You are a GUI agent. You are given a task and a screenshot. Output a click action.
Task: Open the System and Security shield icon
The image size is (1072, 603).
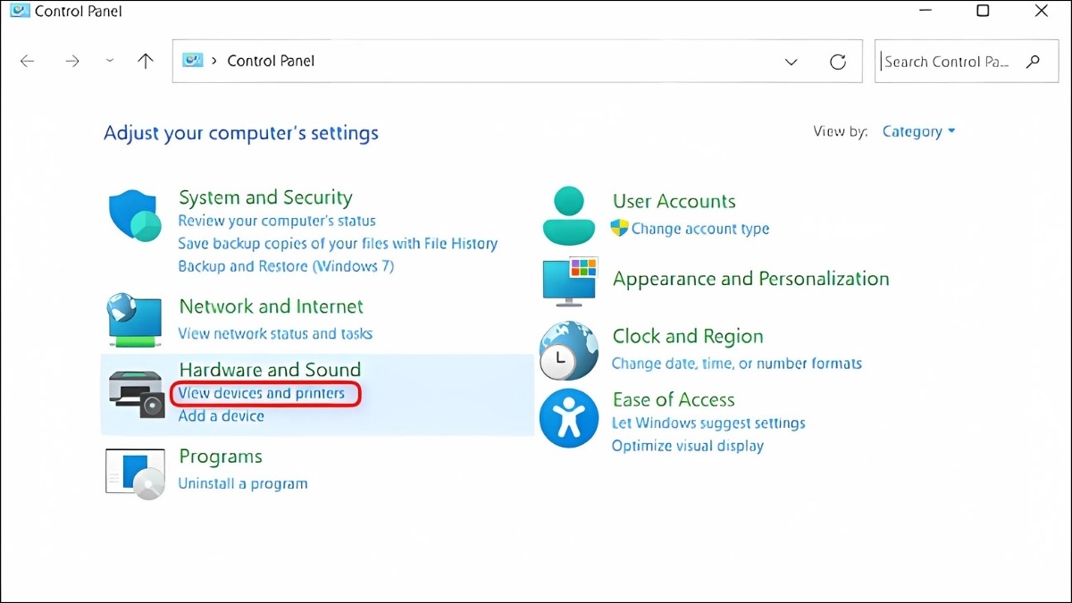coord(134,215)
